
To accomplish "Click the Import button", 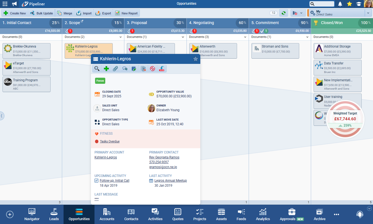I will click(x=84, y=13).
